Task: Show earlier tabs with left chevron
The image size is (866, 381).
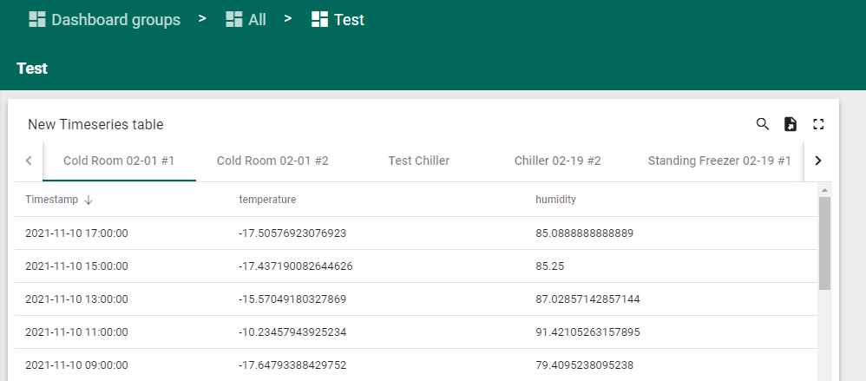Action: (x=29, y=161)
